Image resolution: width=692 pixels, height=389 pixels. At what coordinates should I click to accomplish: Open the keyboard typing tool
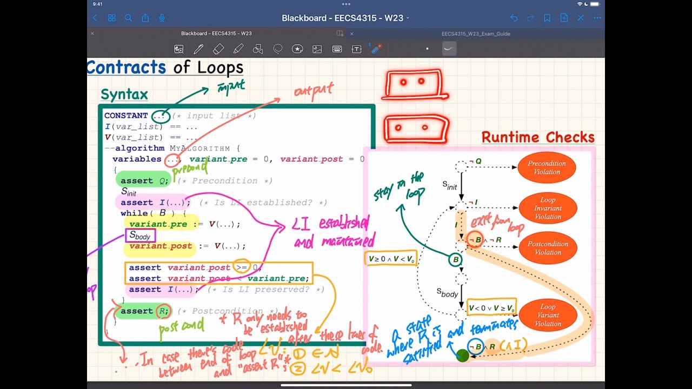point(337,49)
